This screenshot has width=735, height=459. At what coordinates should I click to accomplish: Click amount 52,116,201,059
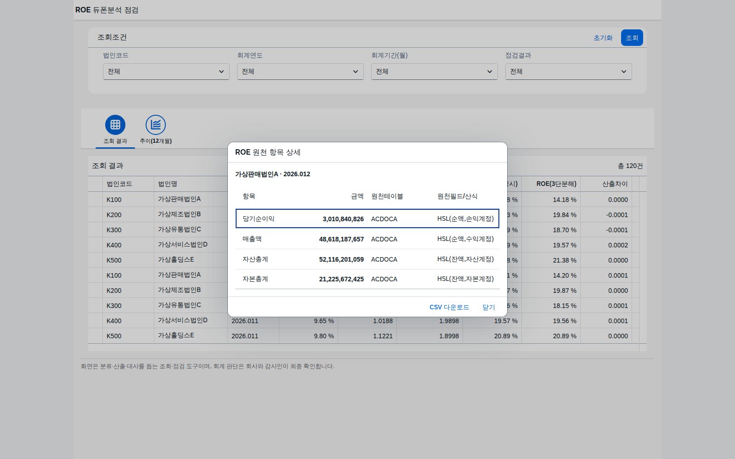tap(341, 259)
